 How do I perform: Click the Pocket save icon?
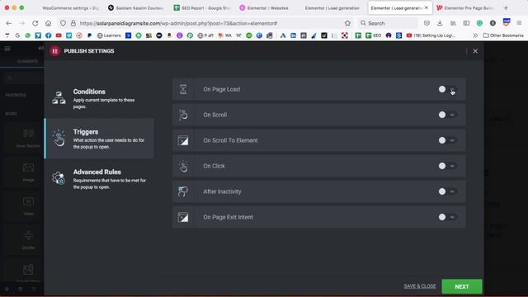[427, 23]
